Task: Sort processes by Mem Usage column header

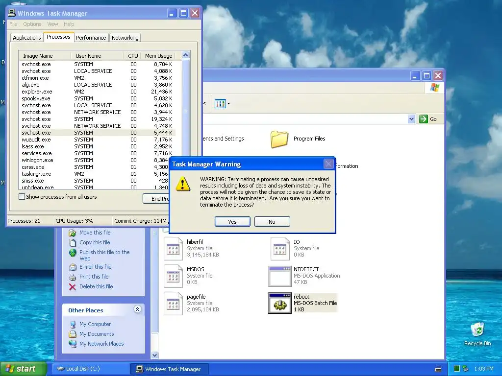Action: (158, 56)
